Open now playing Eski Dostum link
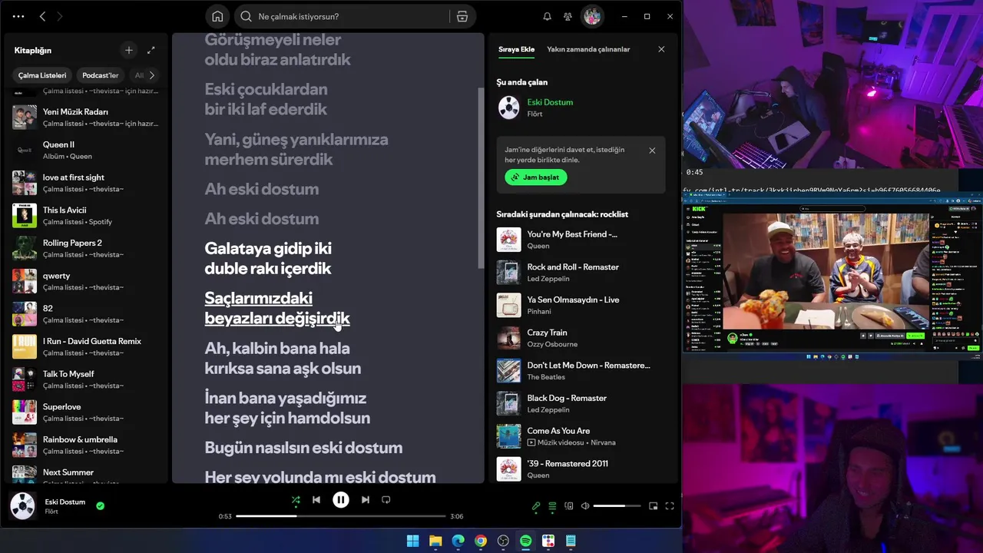The width and height of the screenshot is (983, 553). 550,102
